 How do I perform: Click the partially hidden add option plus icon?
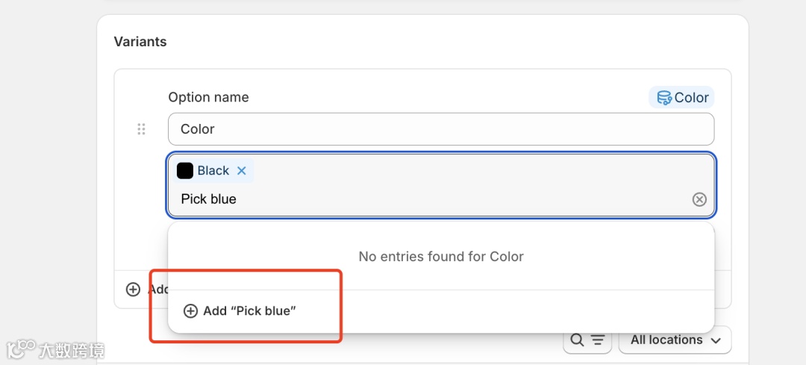click(x=133, y=290)
